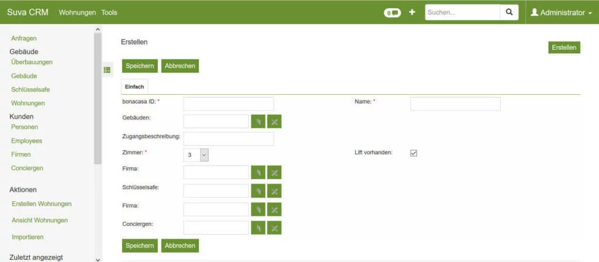Viewport: 599px width, 262px height.
Task: Clear the Gebäuden field selection
Action: pos(274,121)
